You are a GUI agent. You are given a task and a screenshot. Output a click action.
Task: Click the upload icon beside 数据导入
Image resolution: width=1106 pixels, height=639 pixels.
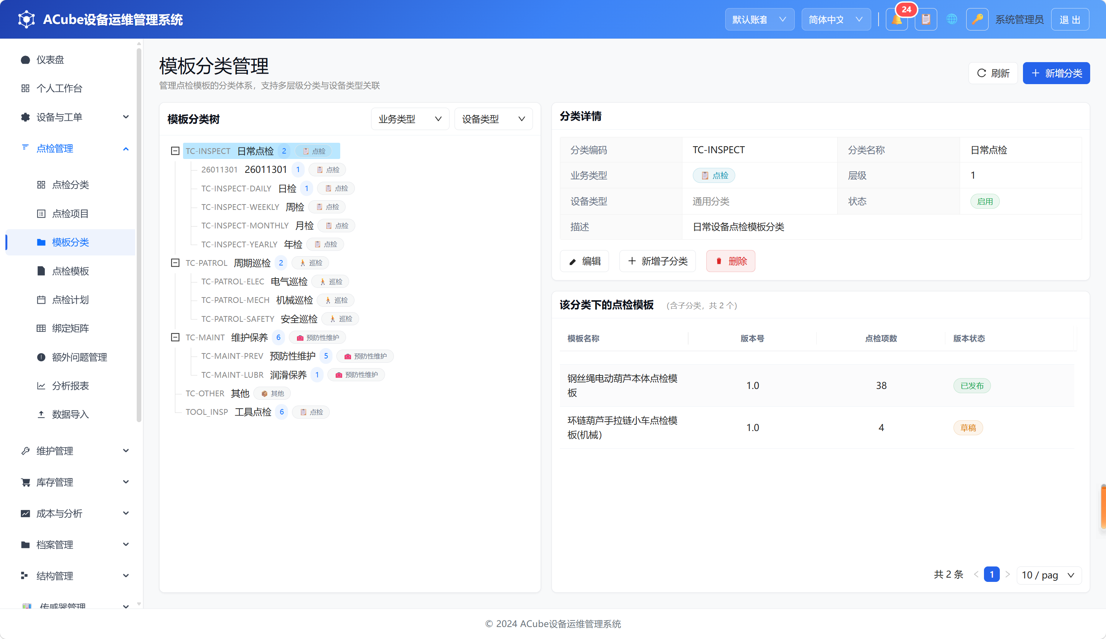(41, 414)
